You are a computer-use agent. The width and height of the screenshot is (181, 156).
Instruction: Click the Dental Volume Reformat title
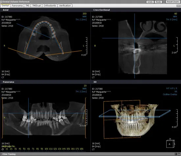[16, 2]
